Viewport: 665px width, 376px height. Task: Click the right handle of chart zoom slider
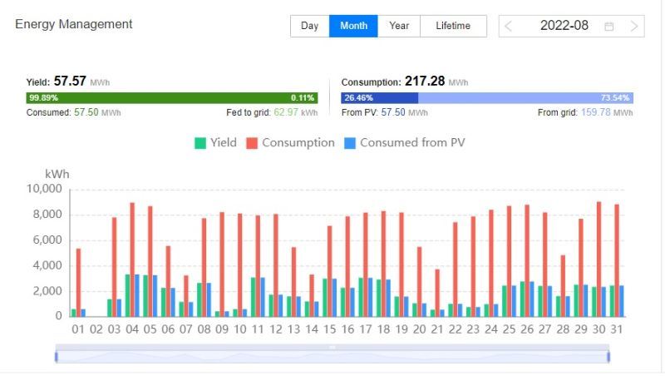tap(608, 357)
